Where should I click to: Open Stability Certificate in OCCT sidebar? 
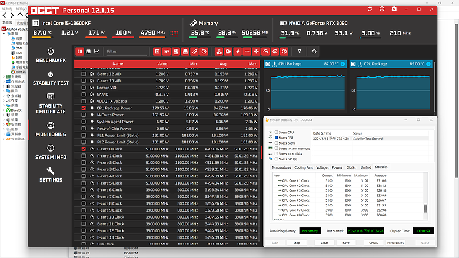click(x=51, y=103)
